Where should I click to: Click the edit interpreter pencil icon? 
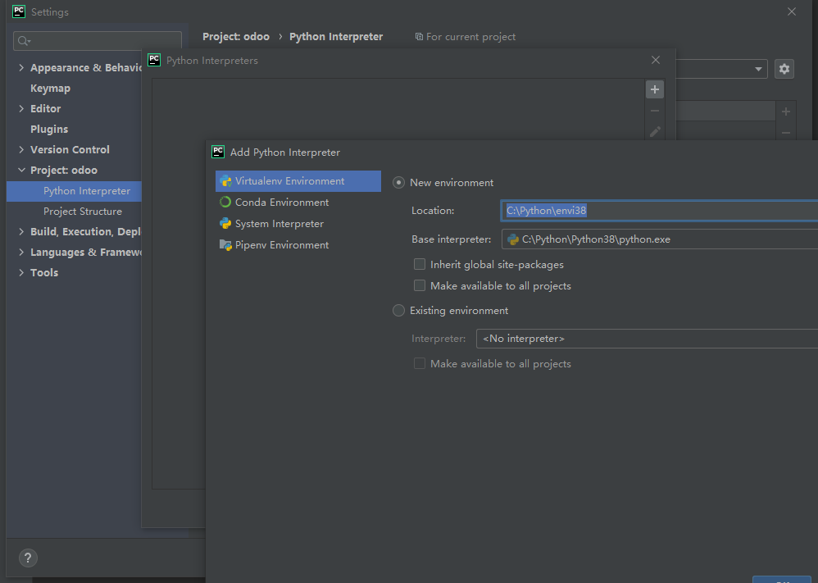654,131
